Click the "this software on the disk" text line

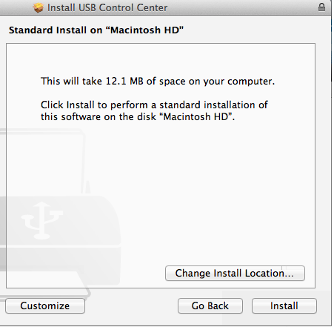click(138, 116)
